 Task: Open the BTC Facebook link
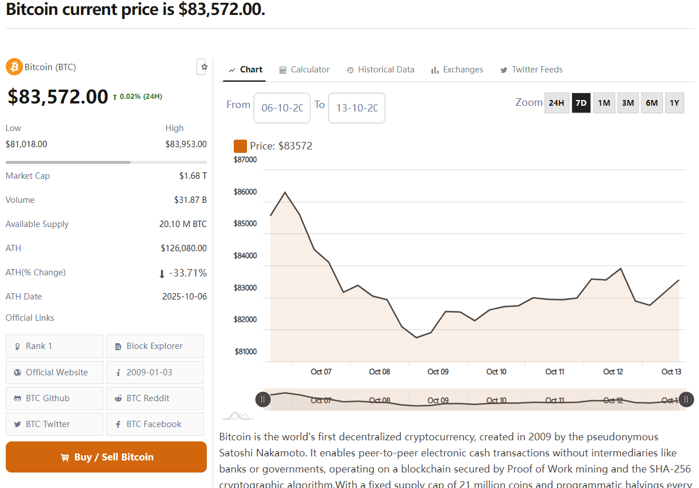point(155,424)
